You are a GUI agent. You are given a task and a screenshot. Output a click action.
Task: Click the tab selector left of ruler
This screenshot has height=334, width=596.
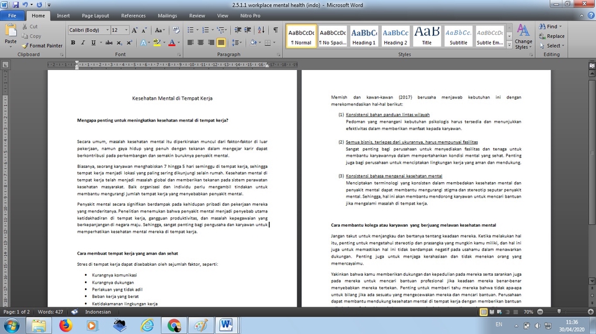tap(6, 65)
